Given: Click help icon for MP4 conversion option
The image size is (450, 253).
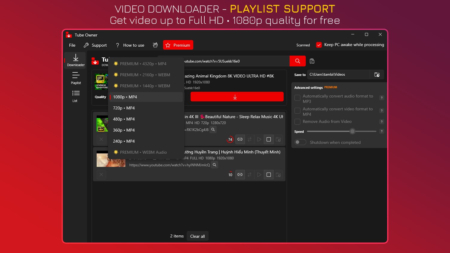Looking at the screenshot, I should point(381,111).
